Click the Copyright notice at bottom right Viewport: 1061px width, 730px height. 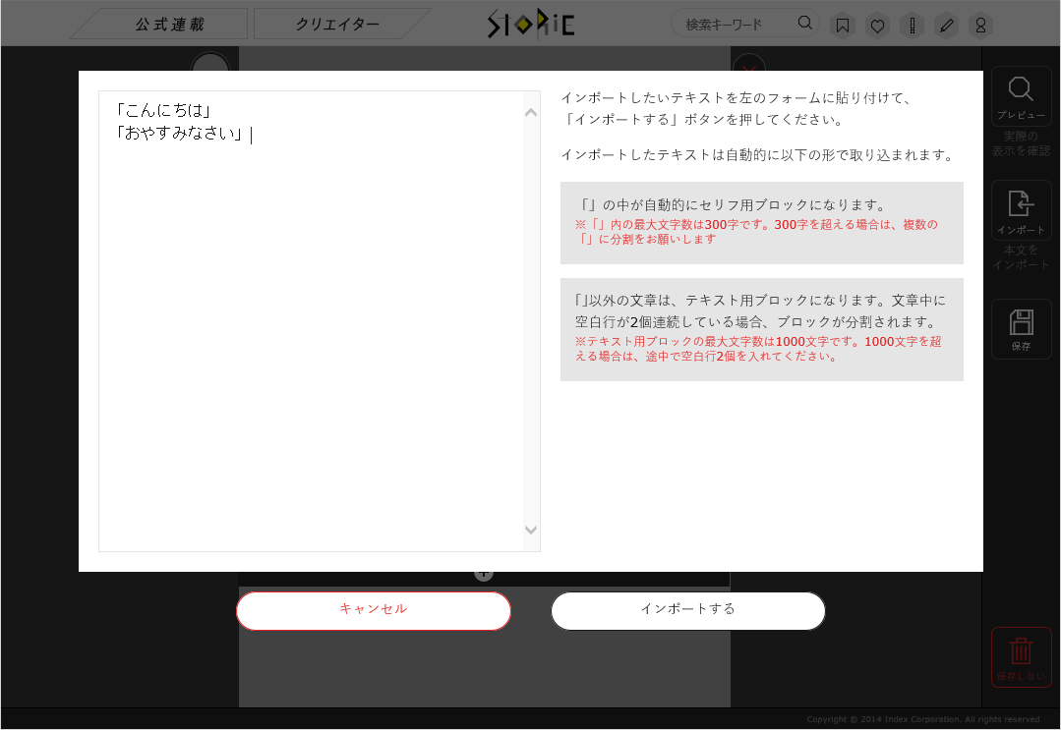[924, 718]
